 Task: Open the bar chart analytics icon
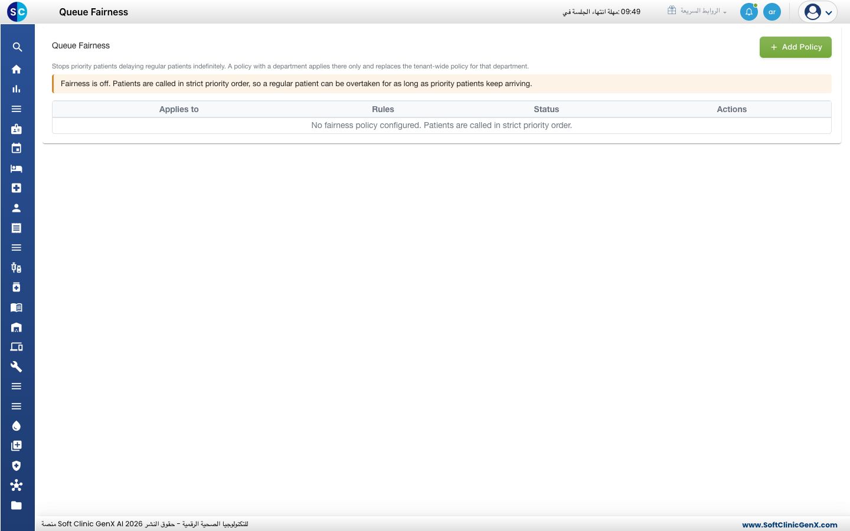17,89
